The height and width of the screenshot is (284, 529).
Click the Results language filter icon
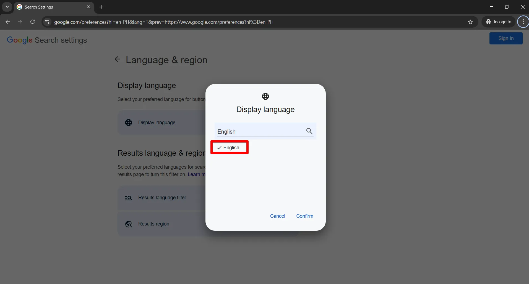[x=128, y=198]
